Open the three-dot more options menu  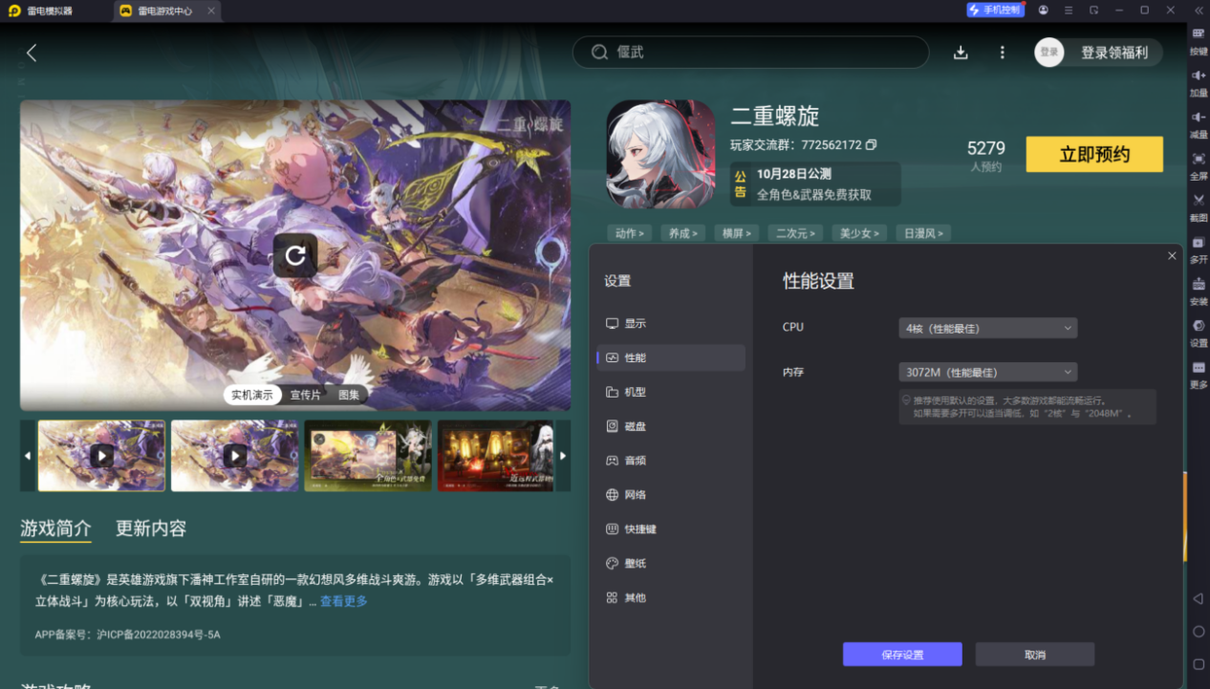point(1002,53)
